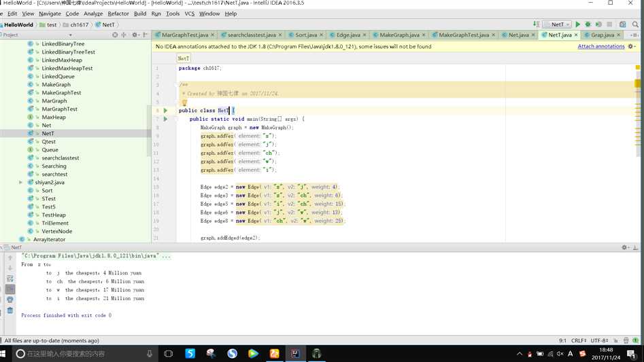Click Up the stack trace arrow in Run panel
This screenshot has width=644, height=362.
(10, 258)
